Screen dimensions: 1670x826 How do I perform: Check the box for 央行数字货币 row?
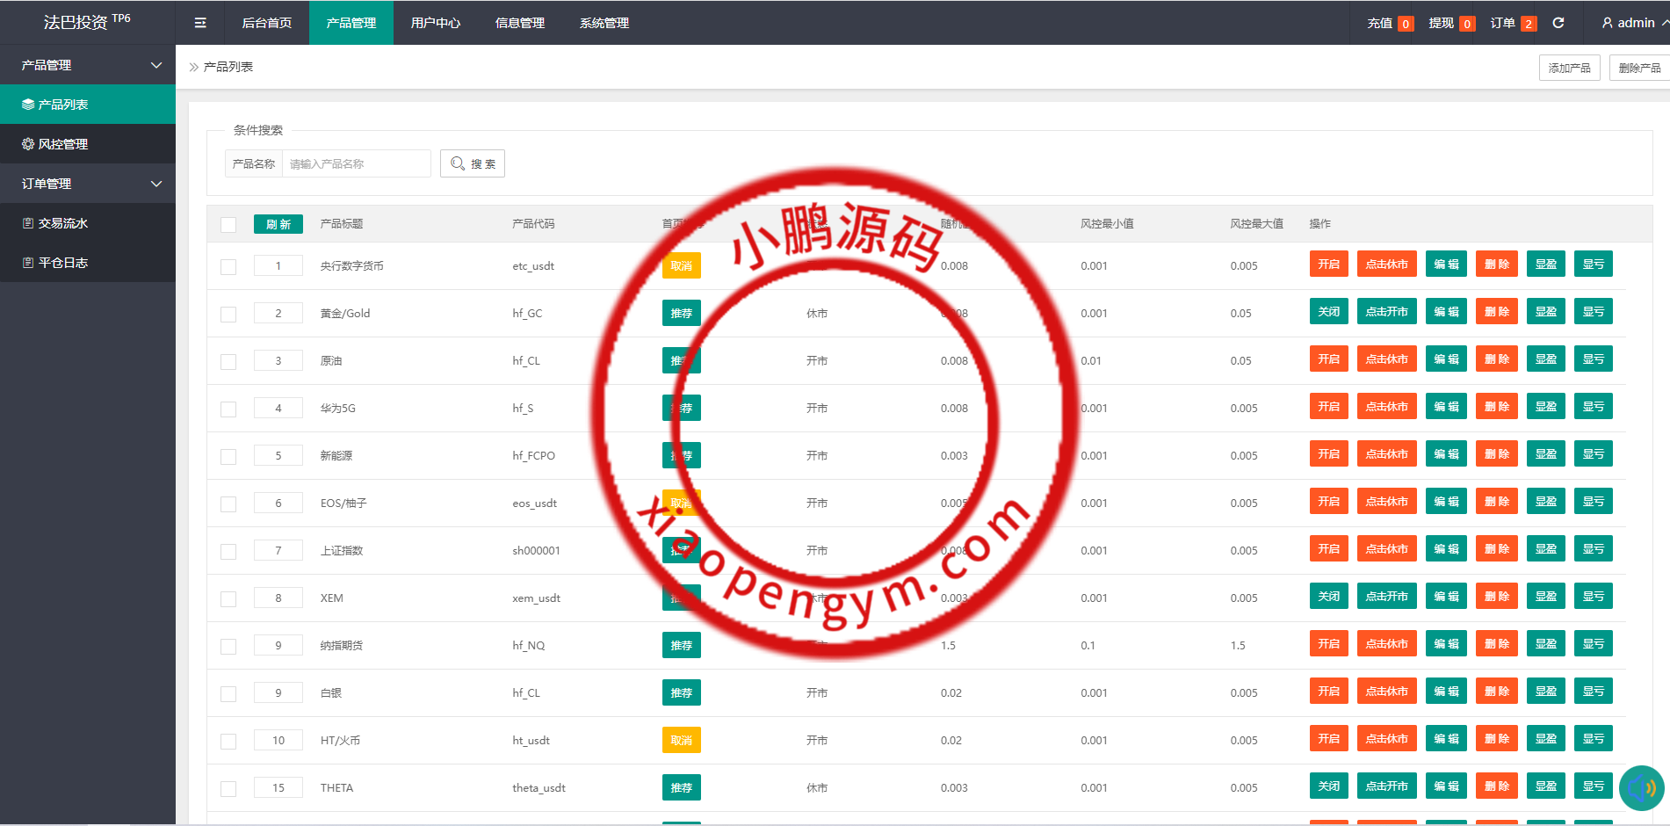coord(228,266)
